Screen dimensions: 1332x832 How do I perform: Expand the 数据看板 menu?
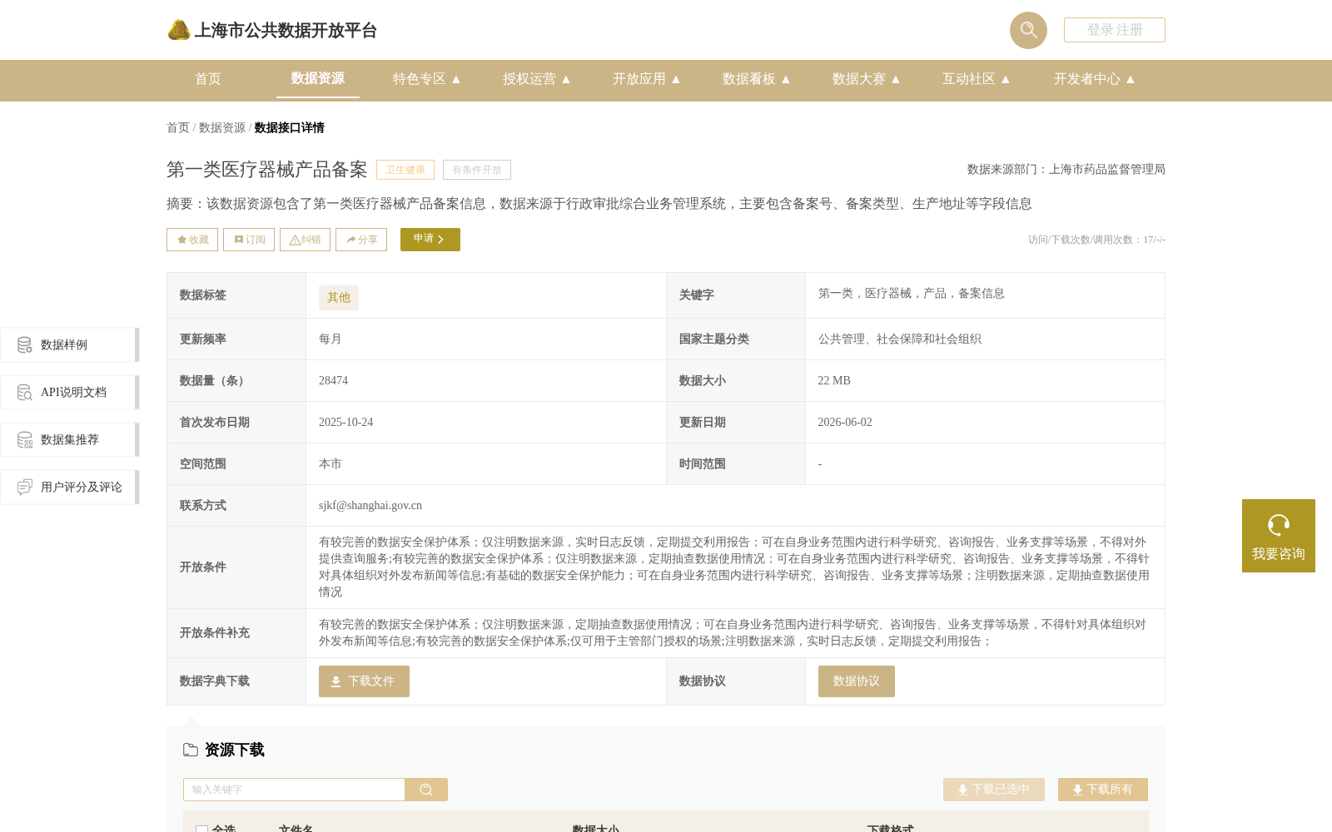click(x=757, y=79)
